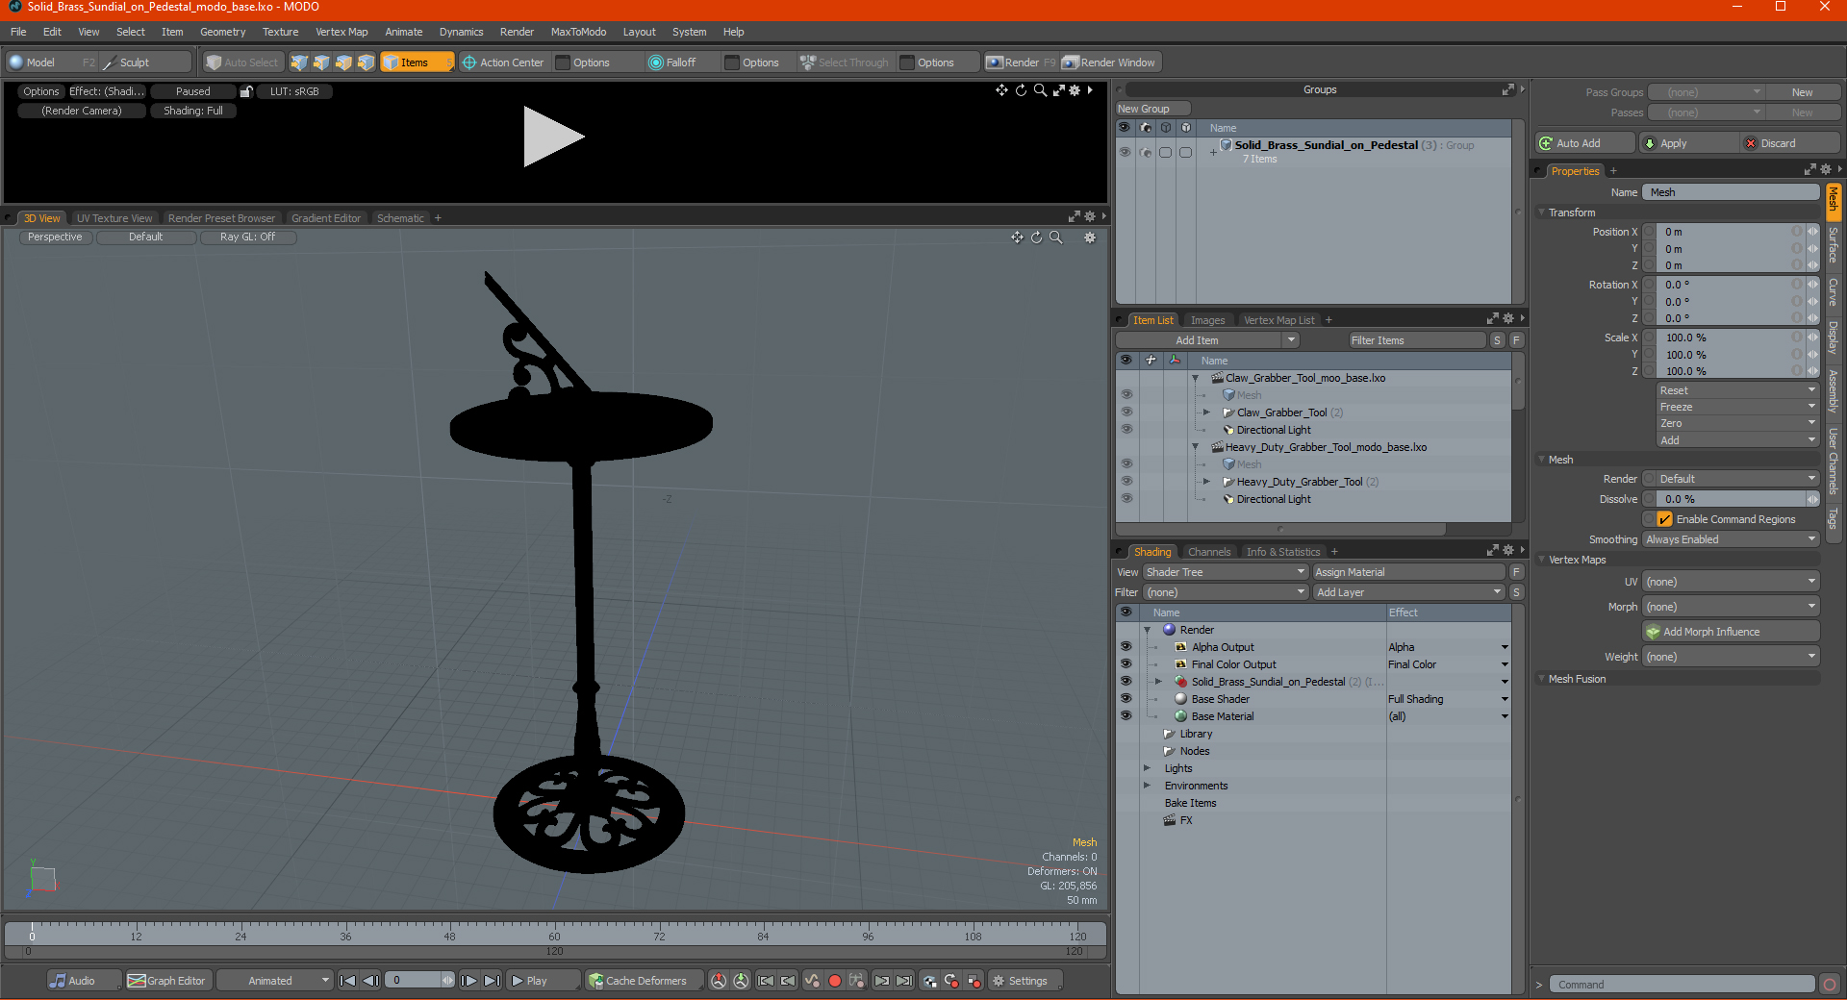Toggle visibility of Claw_Grabber_Tool item
1847x1000 pixels.
tap(1126, 412)
